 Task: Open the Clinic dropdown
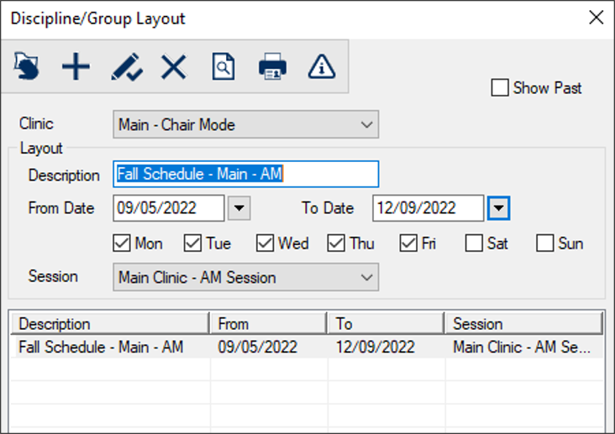245,125
